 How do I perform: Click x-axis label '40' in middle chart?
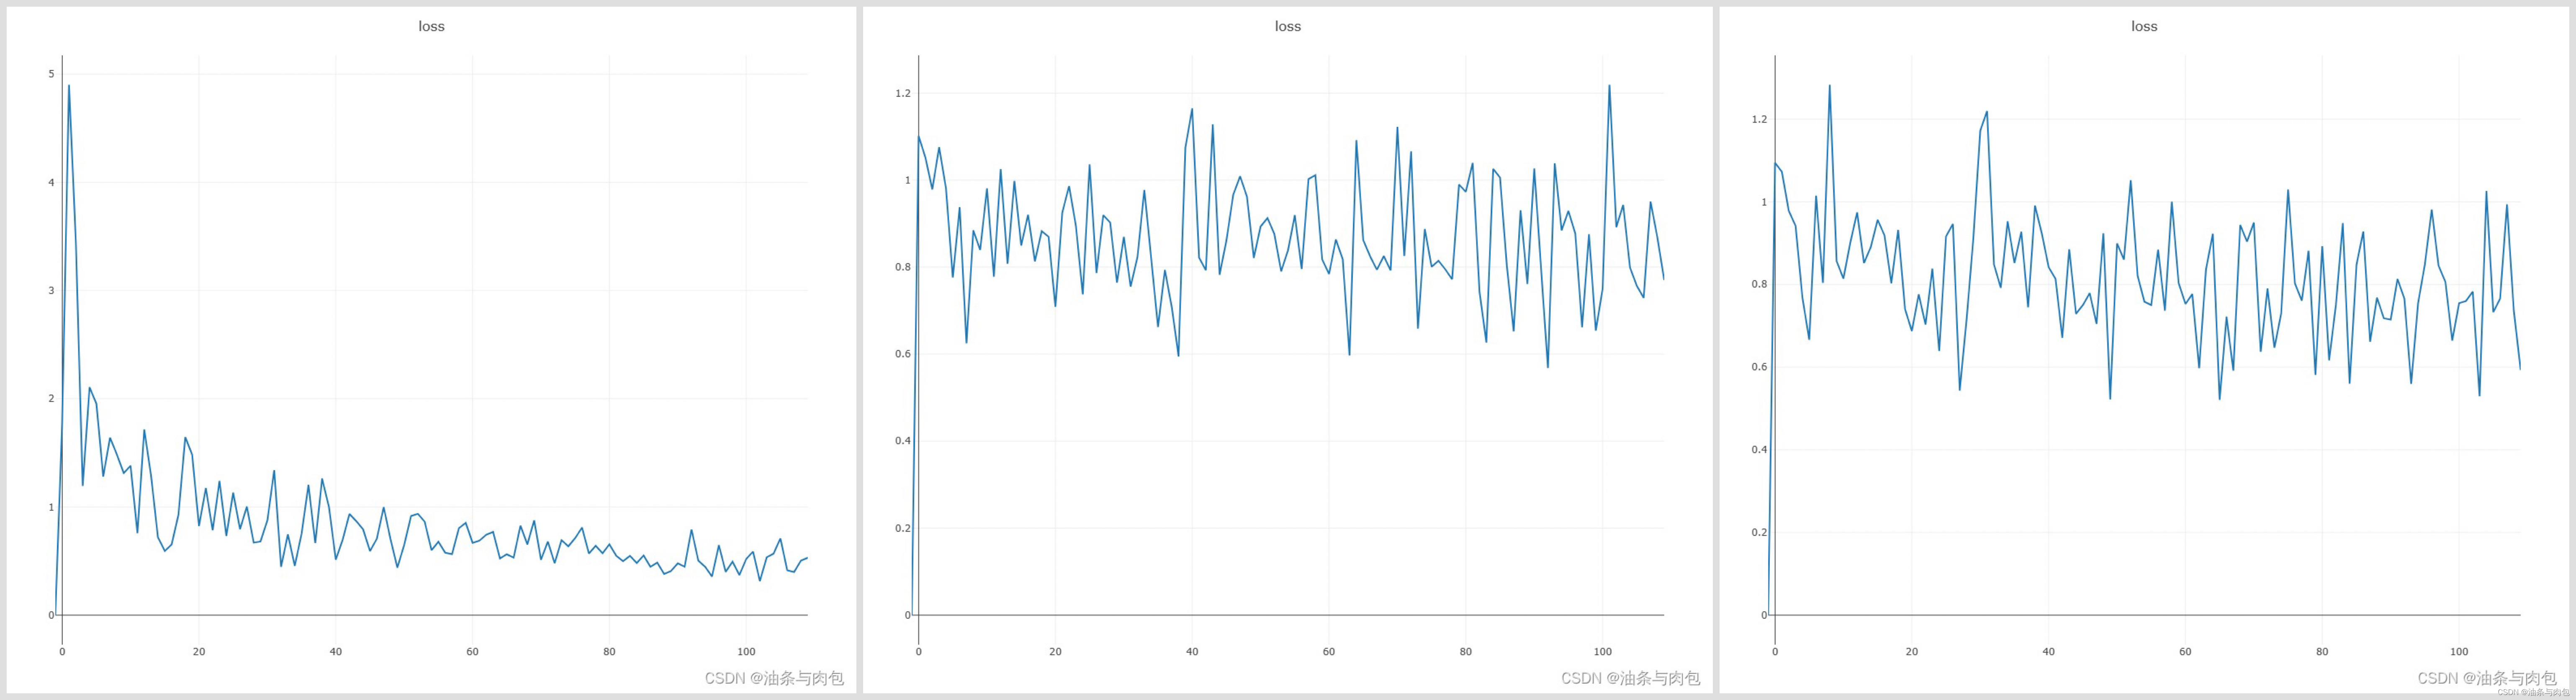(1192, 652)
